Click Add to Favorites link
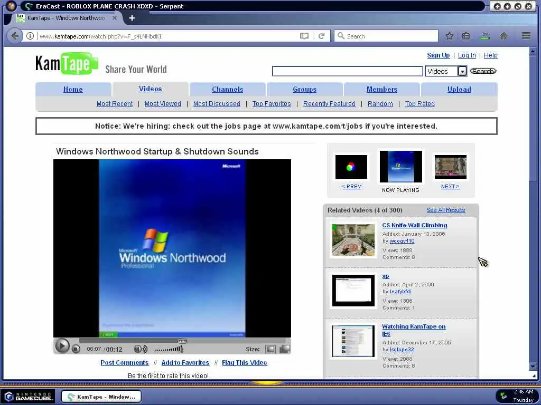The image size is (541, 405). point(185,363)
